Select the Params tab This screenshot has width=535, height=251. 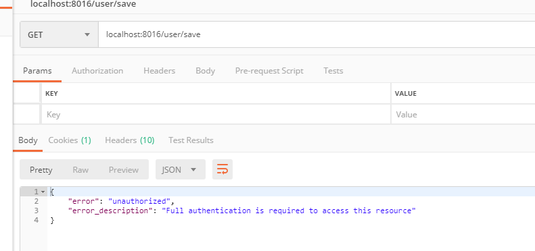click(37, 71)
